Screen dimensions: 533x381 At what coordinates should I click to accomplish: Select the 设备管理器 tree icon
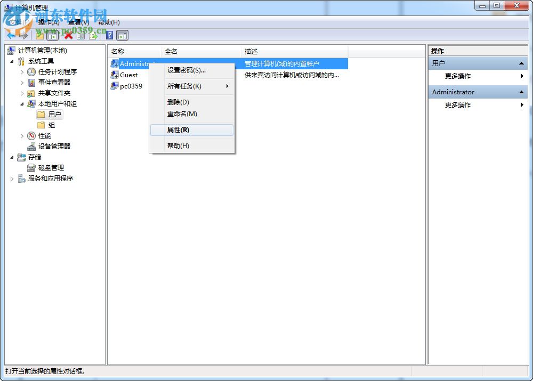click(31, 146)
